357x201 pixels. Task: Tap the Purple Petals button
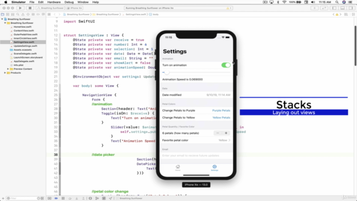[221, 111]
